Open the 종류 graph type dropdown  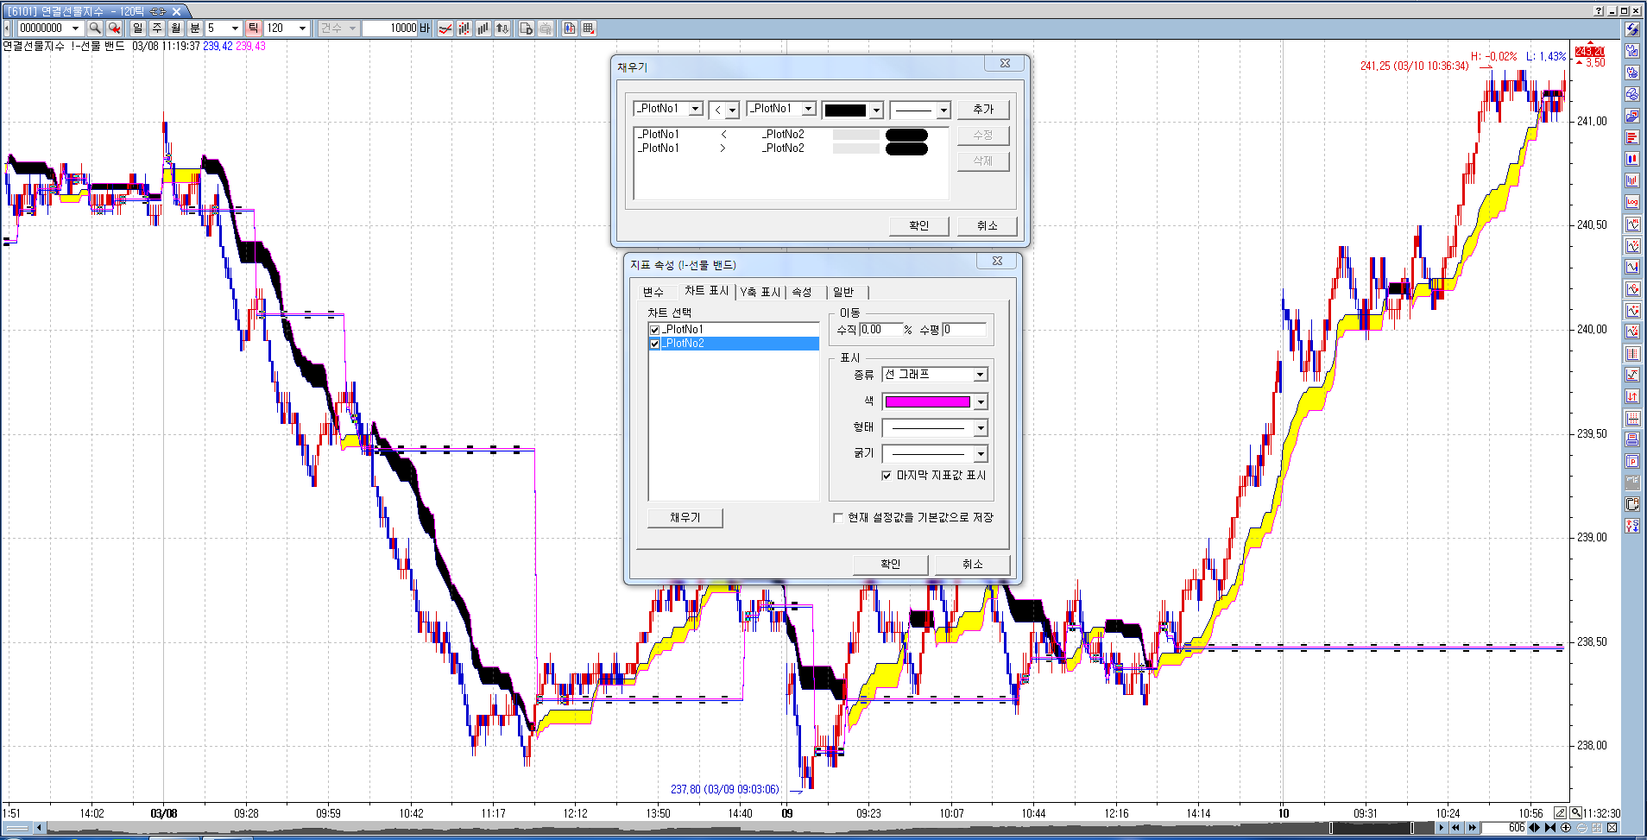980,375
